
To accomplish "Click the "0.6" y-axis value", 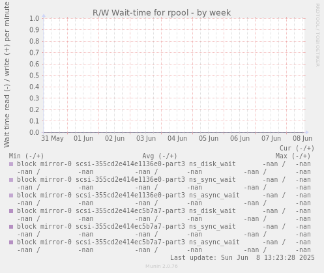I will pos(35,64).
